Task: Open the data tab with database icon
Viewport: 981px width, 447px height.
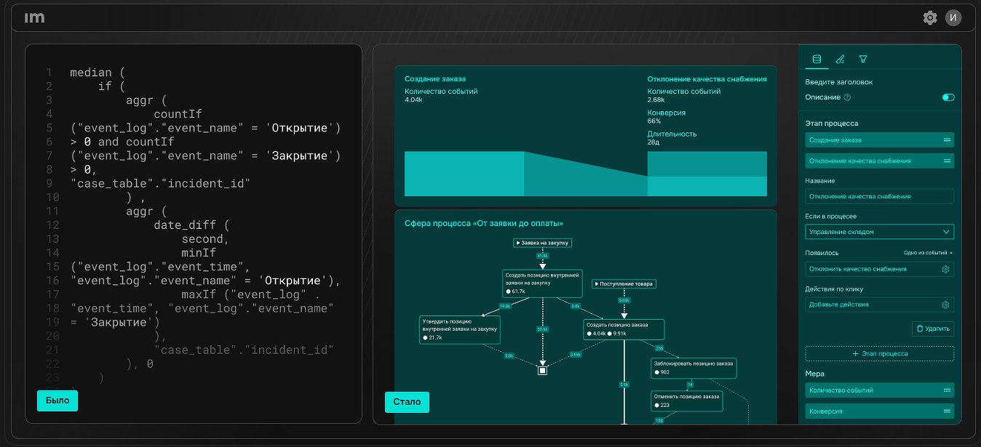Action: (817, 59)
